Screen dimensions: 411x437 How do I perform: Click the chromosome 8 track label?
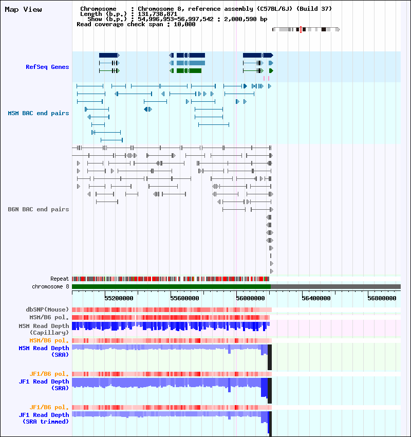[x=50, y=286]
